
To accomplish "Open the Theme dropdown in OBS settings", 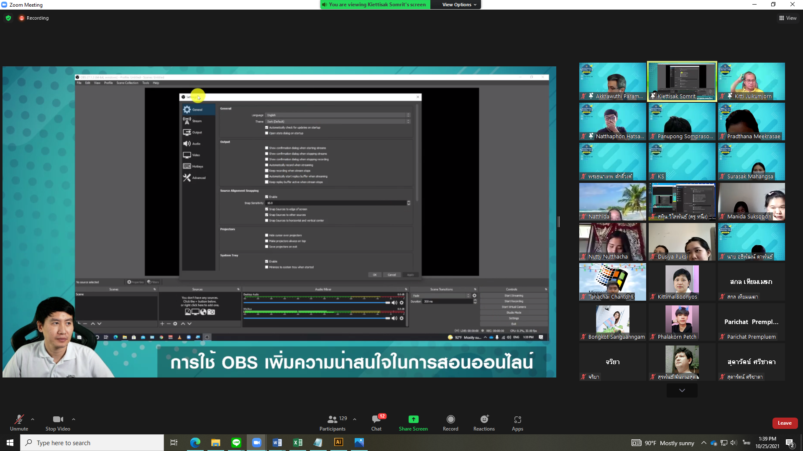I will pos(338,122).
